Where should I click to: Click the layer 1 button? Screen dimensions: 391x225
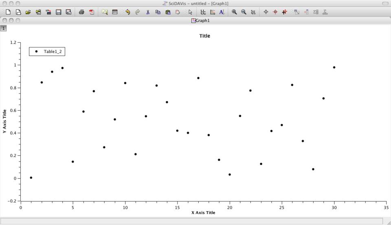[x=3, y=28]
